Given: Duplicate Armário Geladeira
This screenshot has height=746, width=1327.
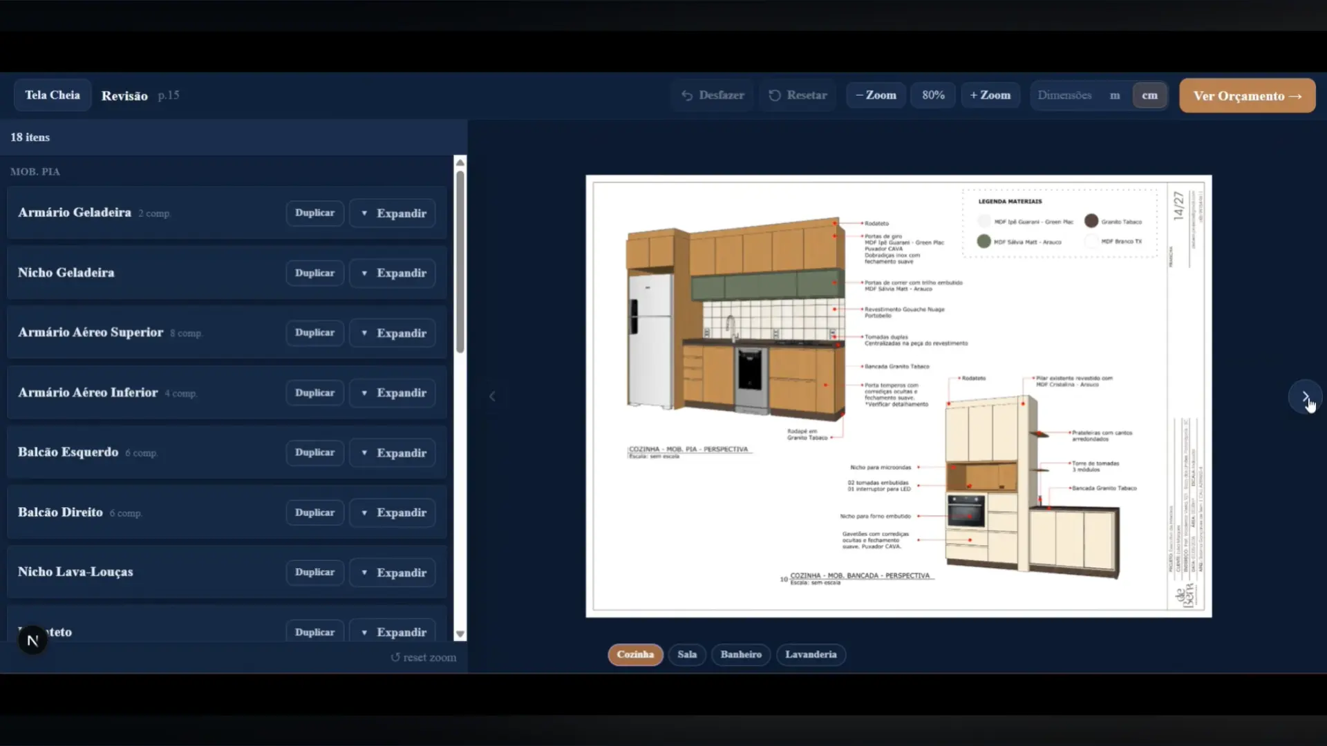Looking at the screenshot, I should (314, 213).
